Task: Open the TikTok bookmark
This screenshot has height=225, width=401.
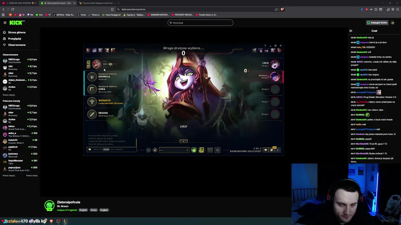Action: [x=64, y=15]
